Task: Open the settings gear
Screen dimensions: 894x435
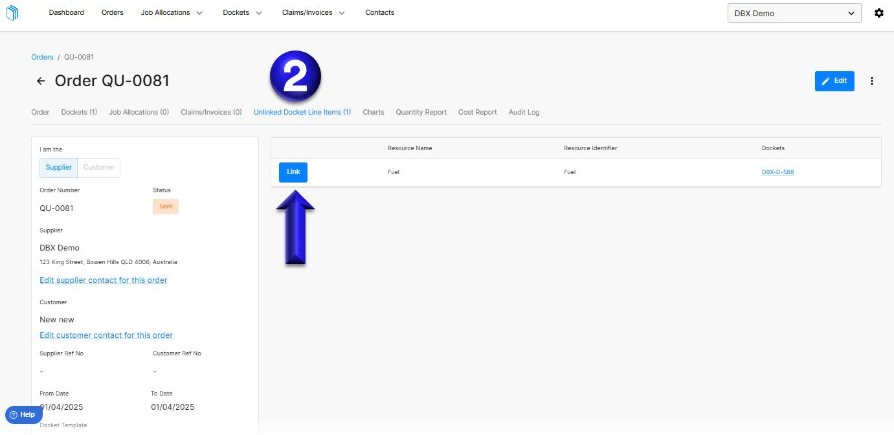Action: click(878, 12)
